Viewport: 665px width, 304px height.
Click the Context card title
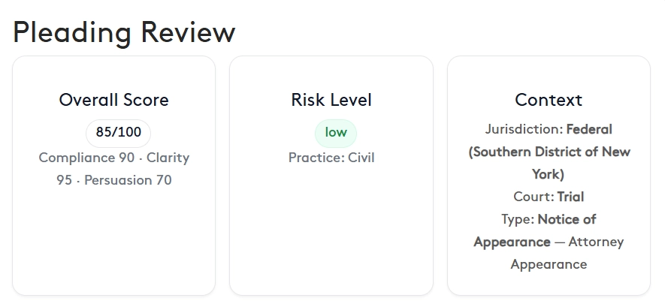click(x=548, y=100)
